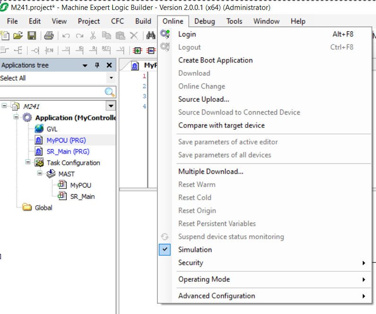This screenshot has width=376, height=314.
Task: Open the Select All dropdown
Action: (111, 78)
